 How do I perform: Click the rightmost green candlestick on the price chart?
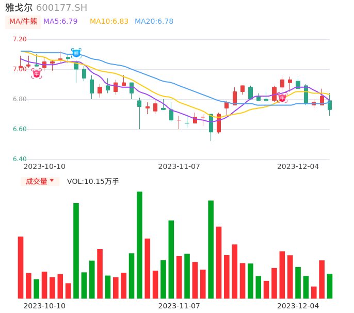330,105
